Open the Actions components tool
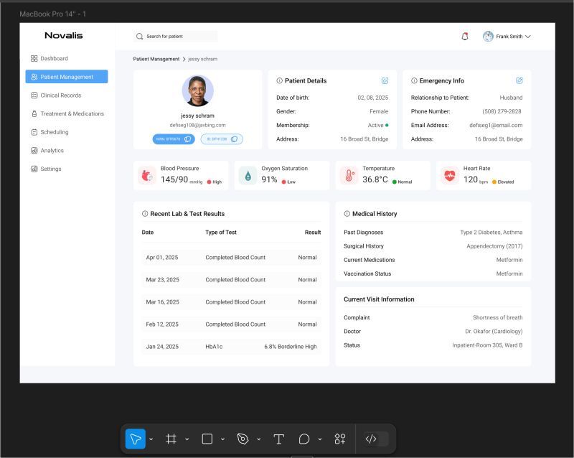Viewport: 574px width, 458px height. (339, 439)
